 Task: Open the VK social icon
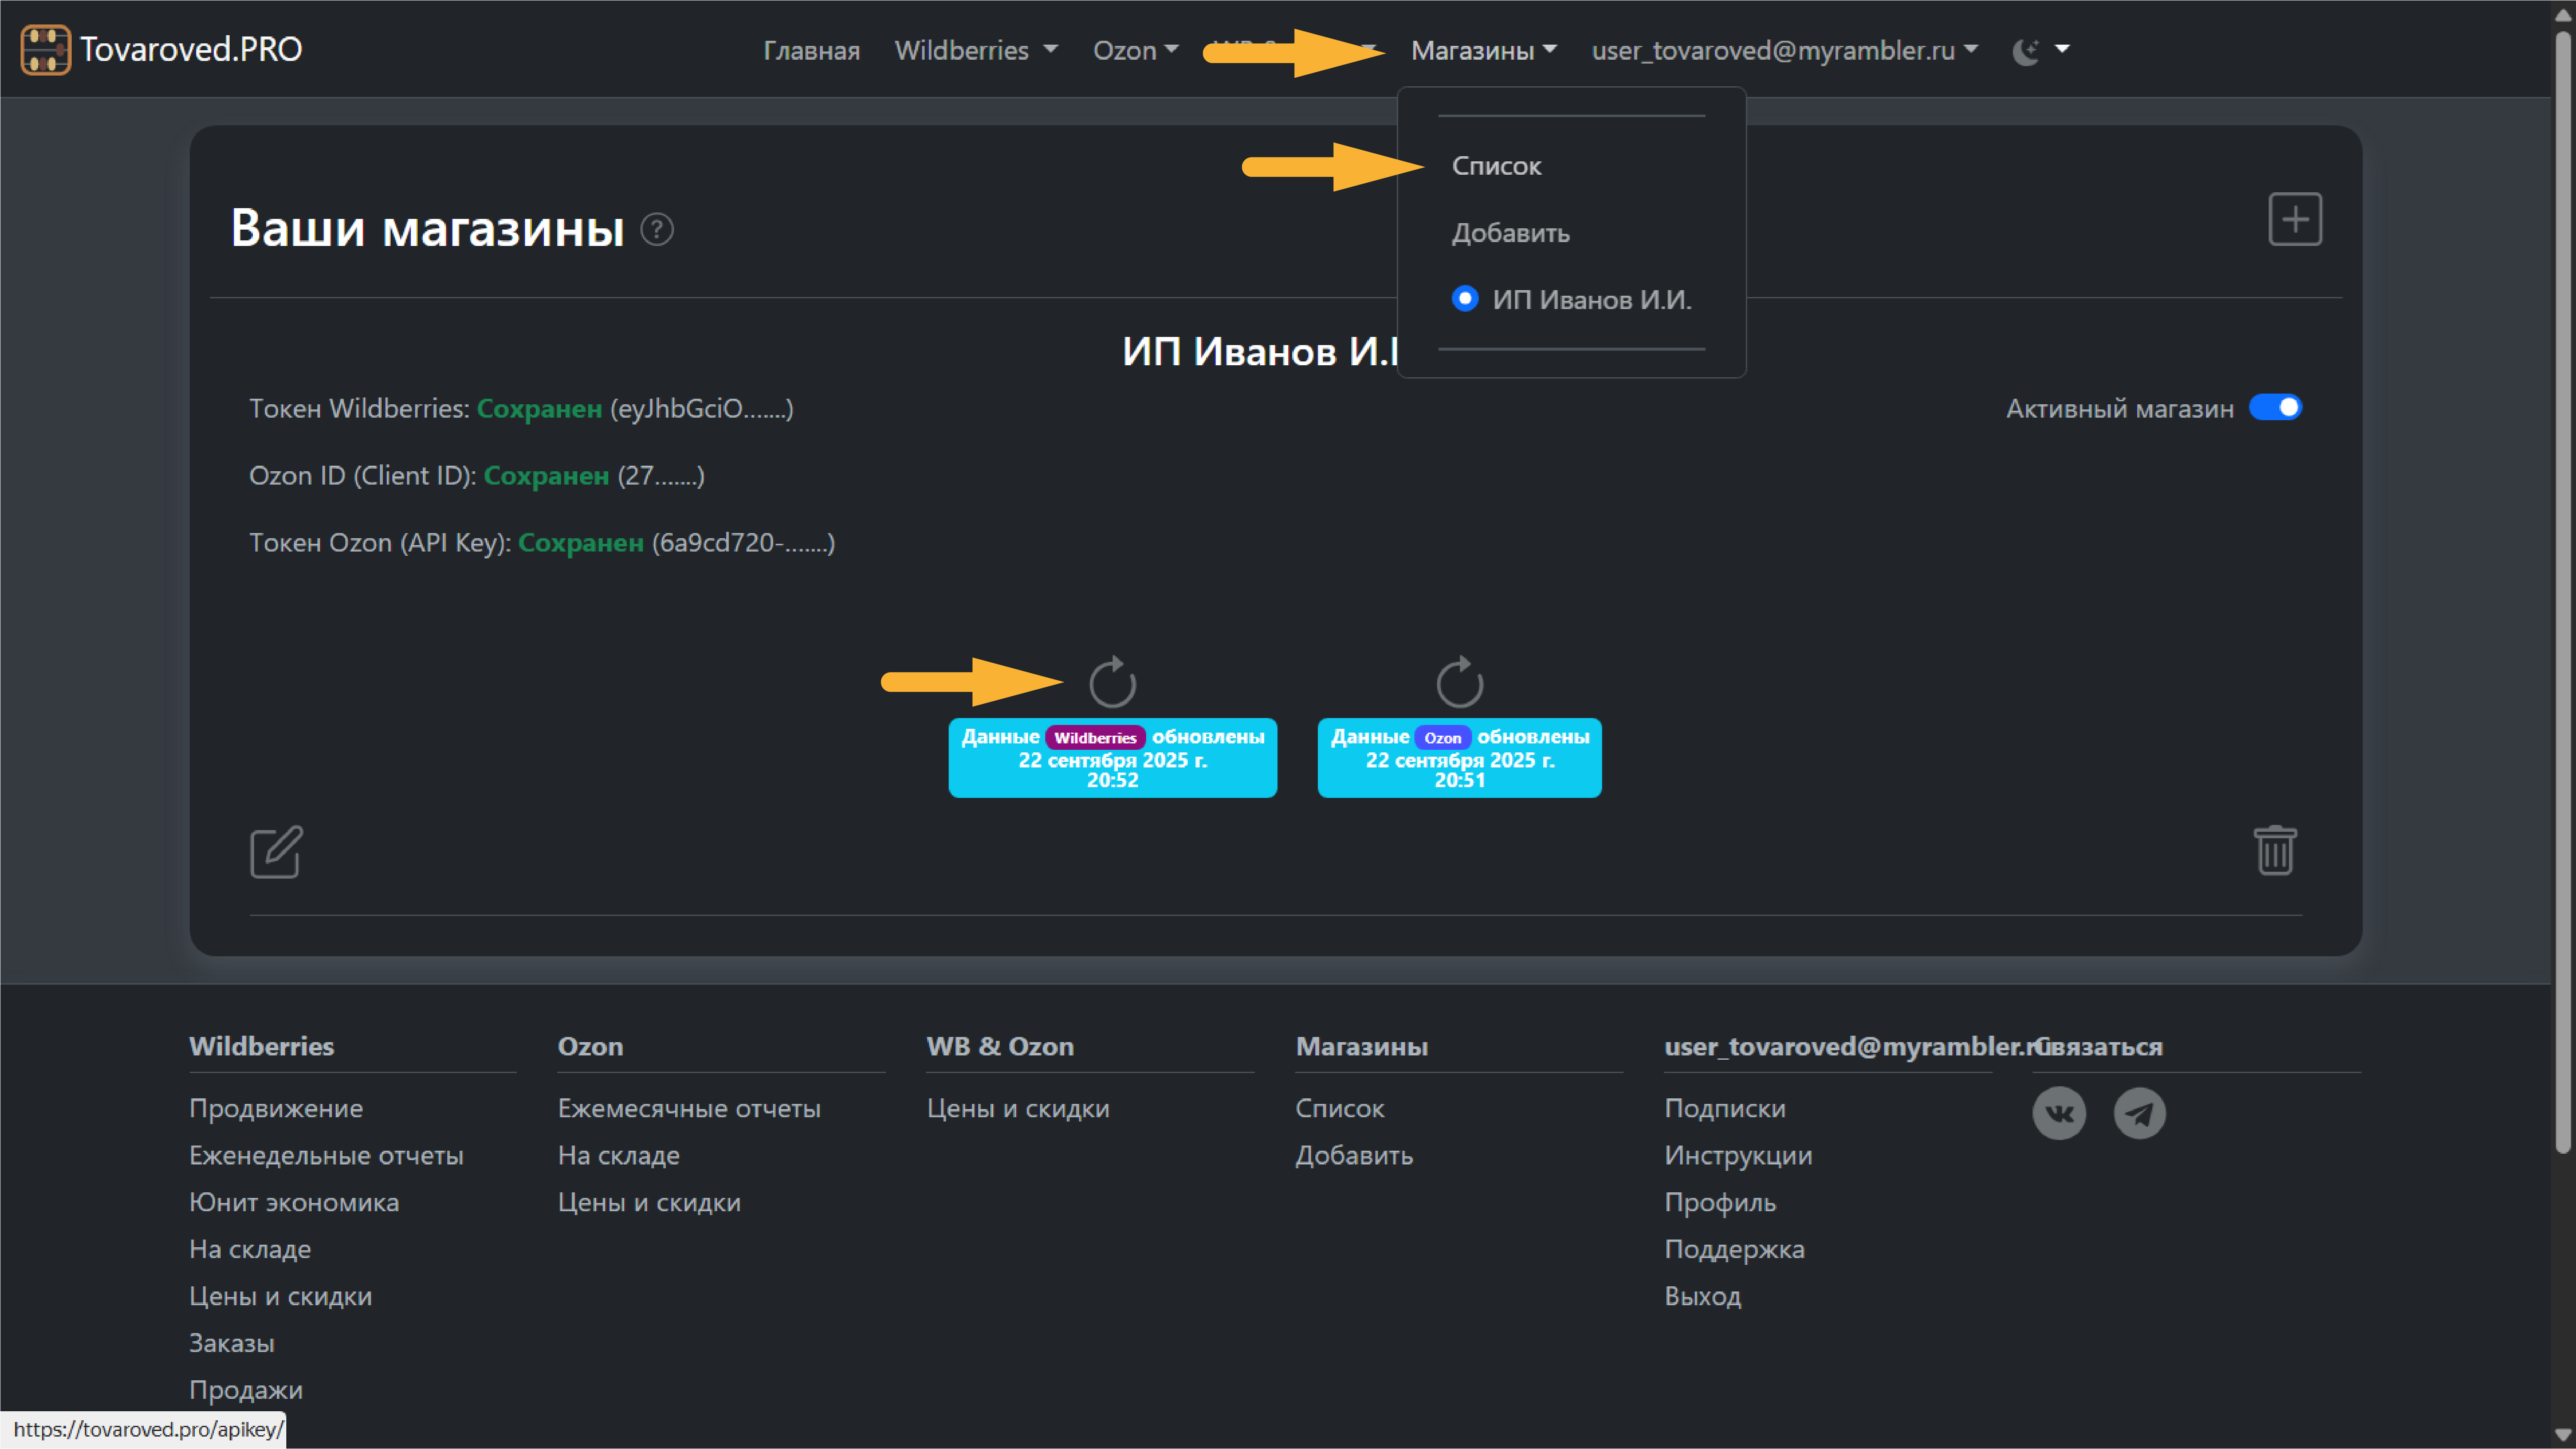pos(2059,1113)
